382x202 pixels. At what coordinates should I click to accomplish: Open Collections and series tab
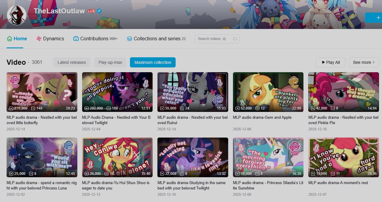156,38
